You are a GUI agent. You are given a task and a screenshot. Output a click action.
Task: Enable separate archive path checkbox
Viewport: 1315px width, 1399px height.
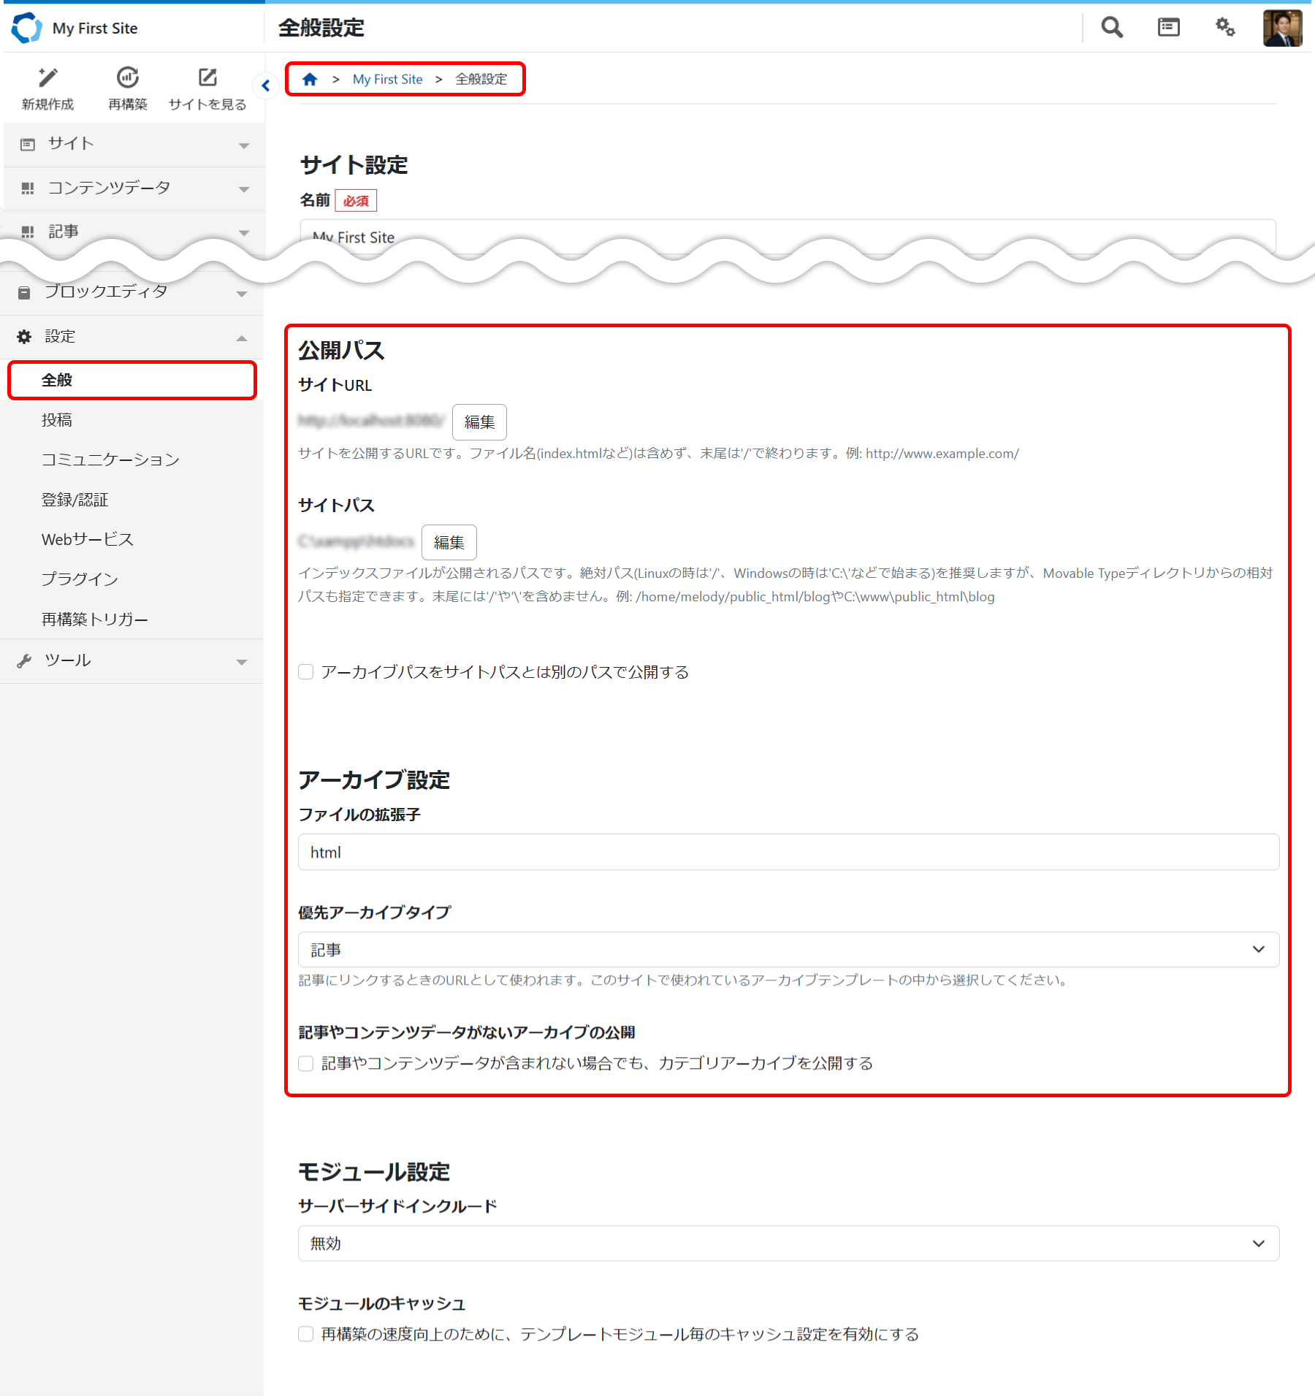(306, 672)
